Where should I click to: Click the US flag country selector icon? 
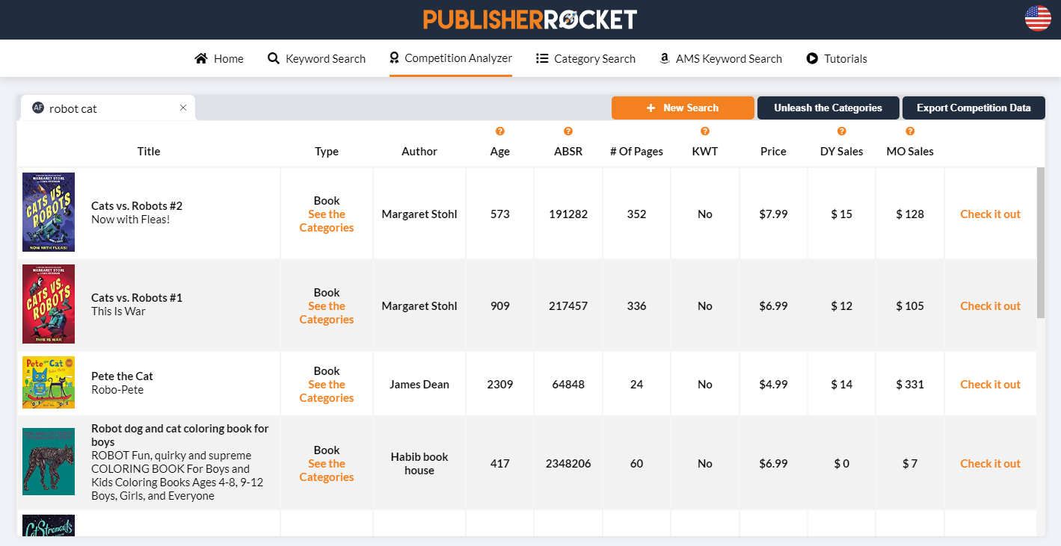click(1038, 18)
